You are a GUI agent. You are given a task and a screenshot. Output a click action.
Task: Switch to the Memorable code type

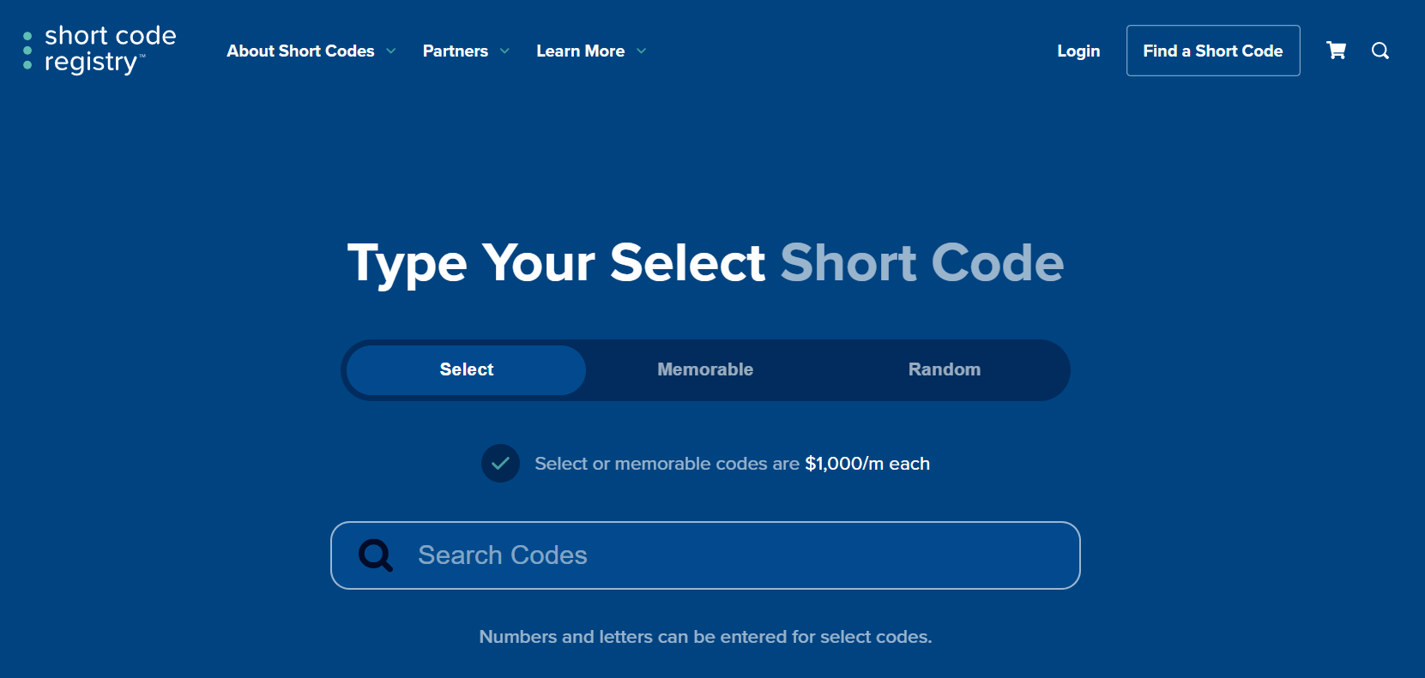(x=705, y=369)
